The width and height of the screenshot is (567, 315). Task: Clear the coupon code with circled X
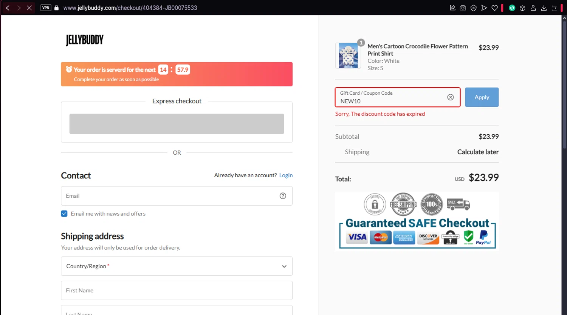click(x=451, y=97)
